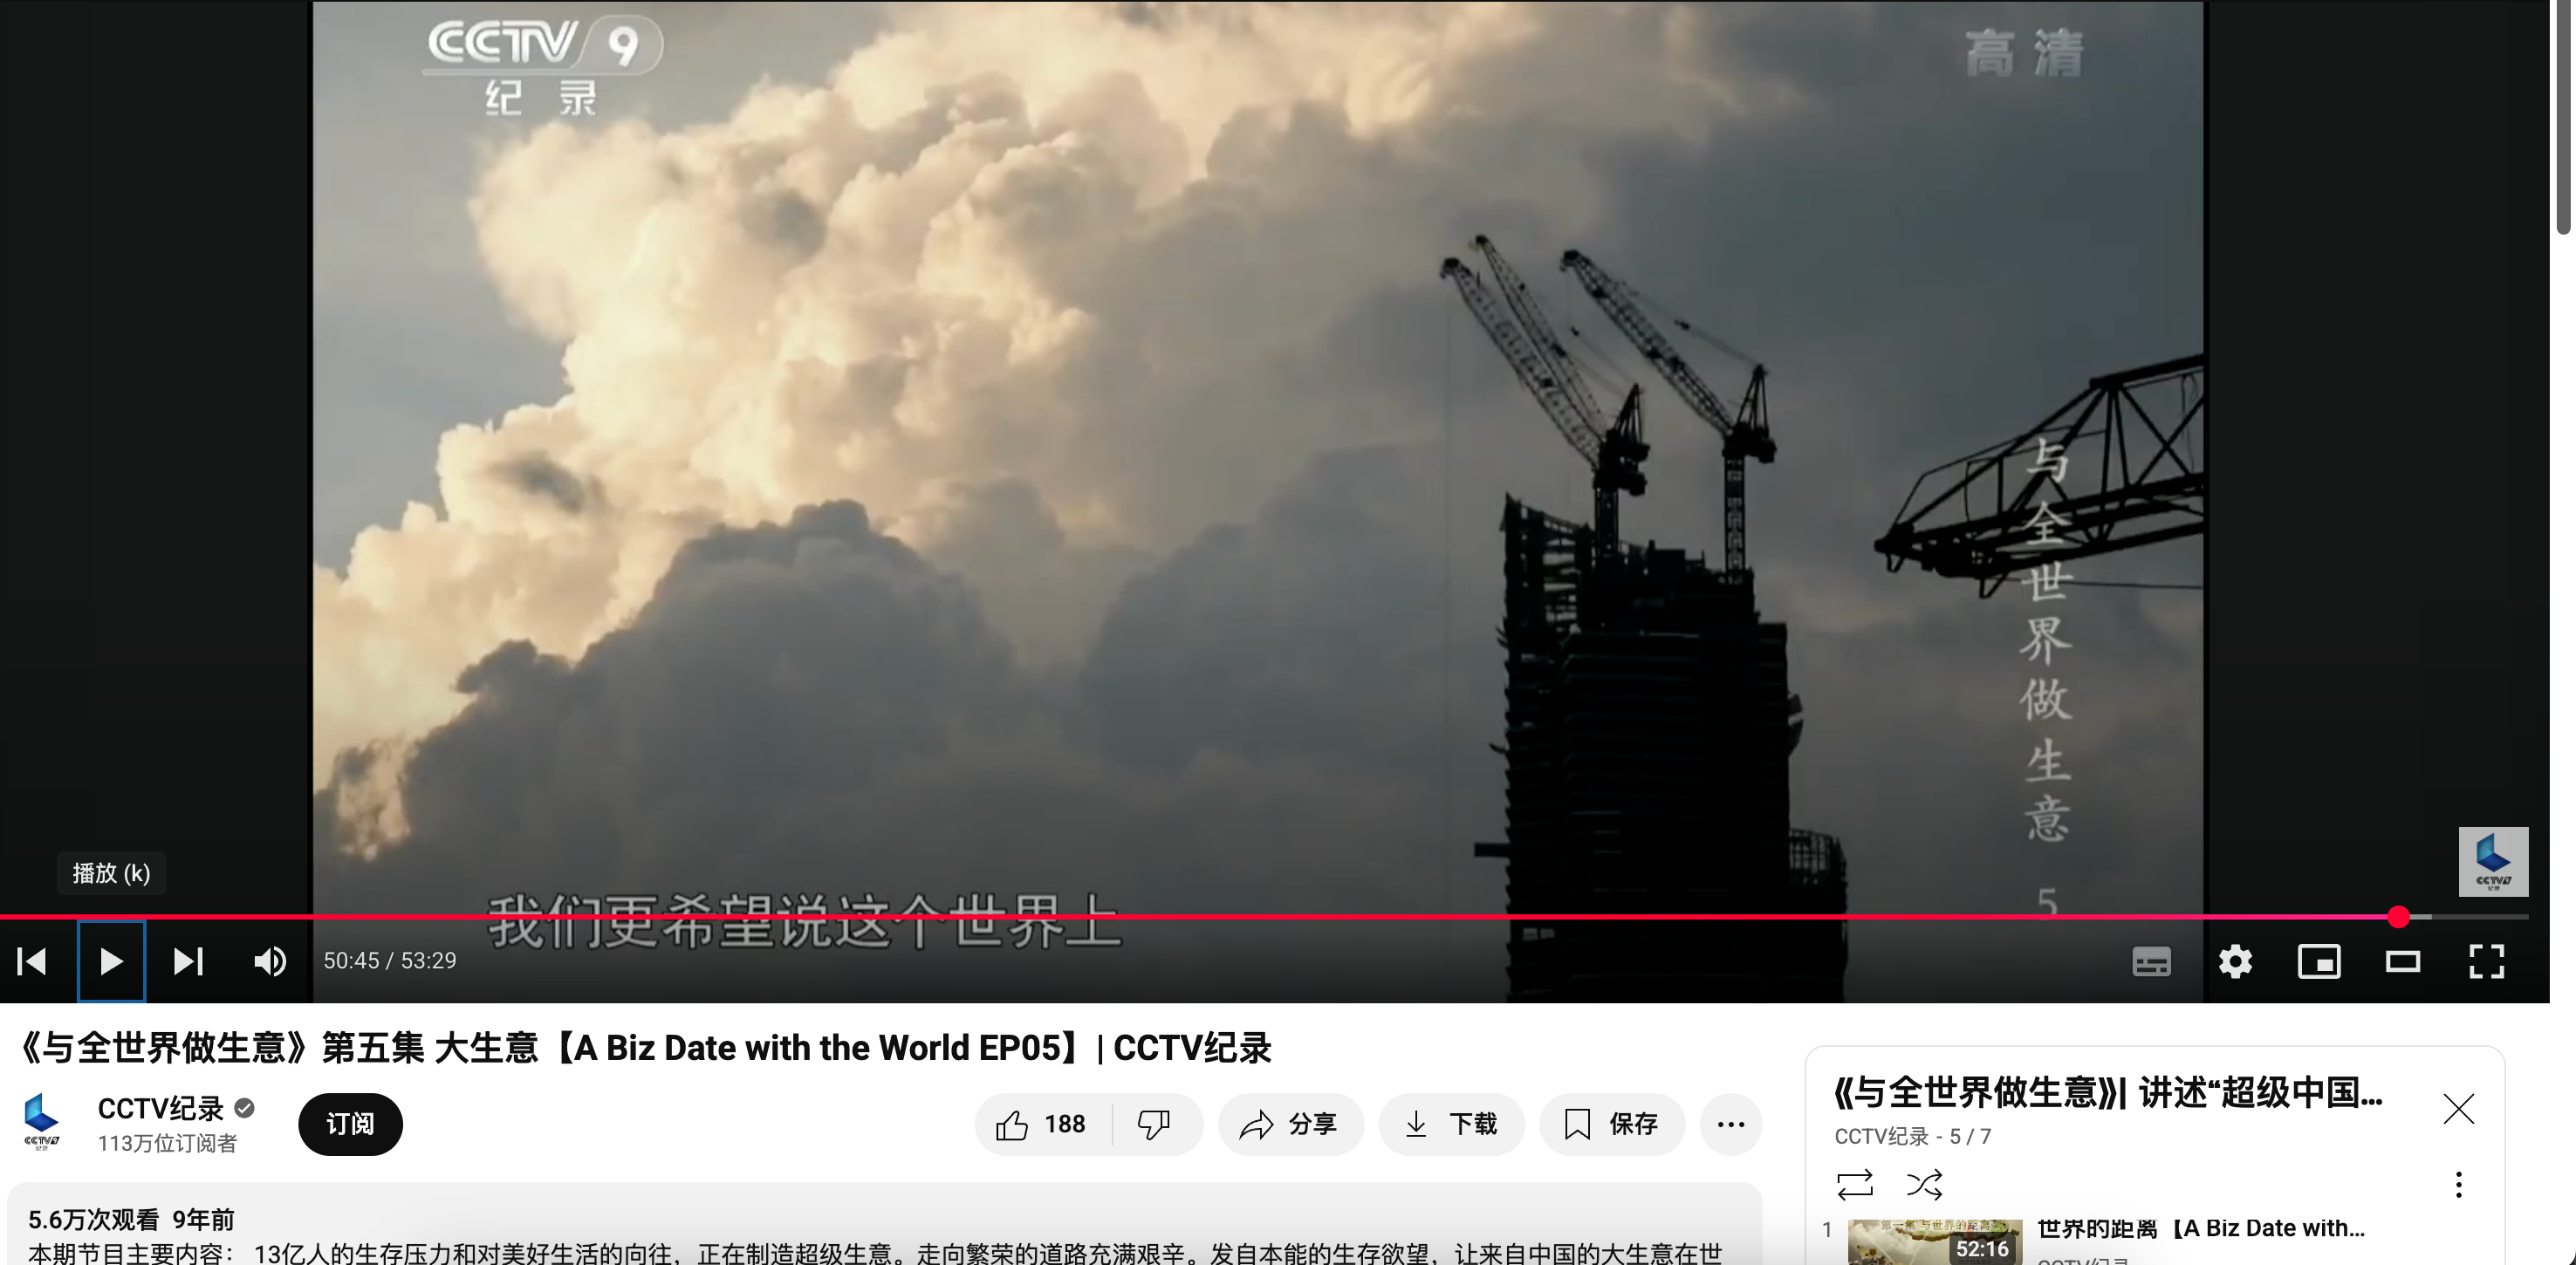The width and height of the screenshot is (2576, 1265).
Task: Click the 5.6万次观看 9年前 view info
Action: tap(131, 1220)
